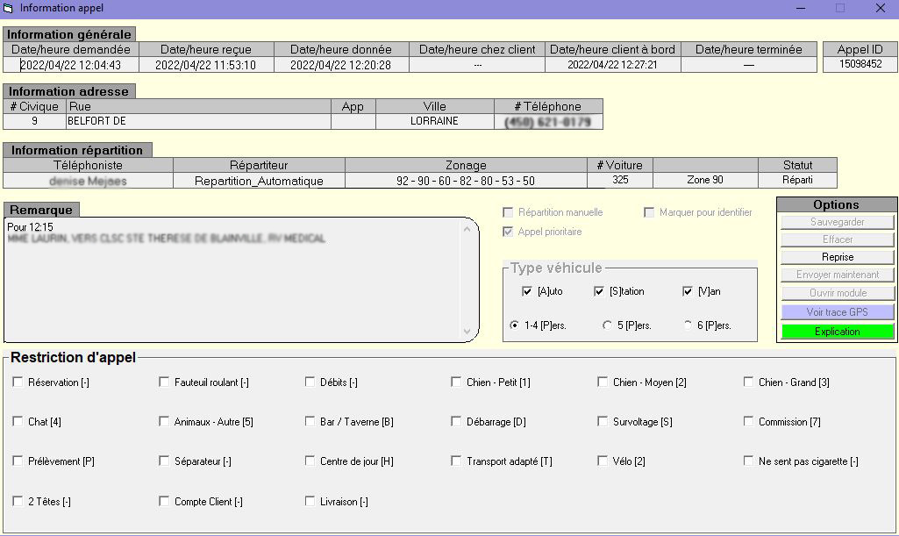Check the Bar / Taverne [B] restriction

(310, 421)
